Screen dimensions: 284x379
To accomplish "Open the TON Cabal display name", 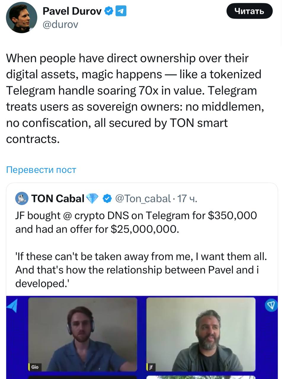I will (58, 199).
